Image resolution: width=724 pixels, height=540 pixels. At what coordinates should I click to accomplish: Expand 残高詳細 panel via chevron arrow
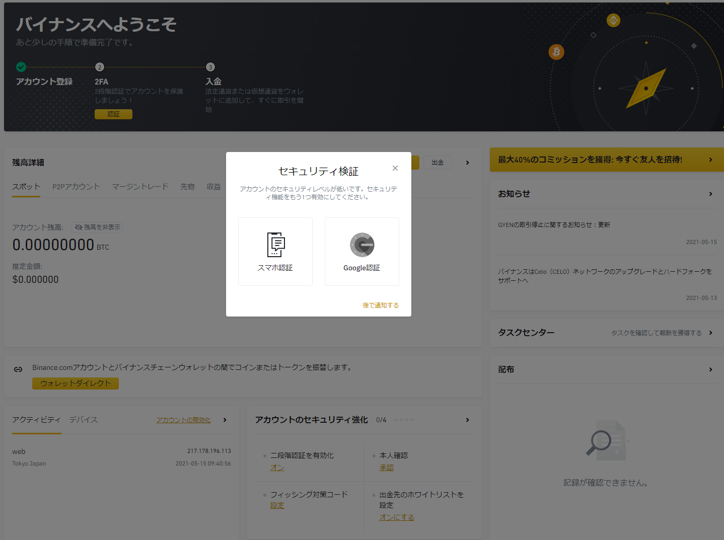tap(467, 163)
